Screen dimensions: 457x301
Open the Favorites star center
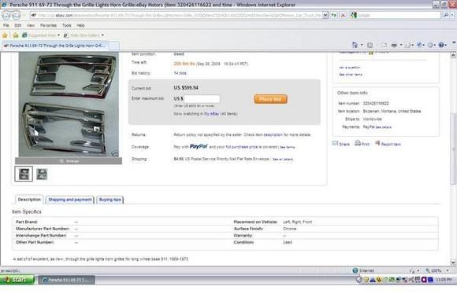point(5,35)
